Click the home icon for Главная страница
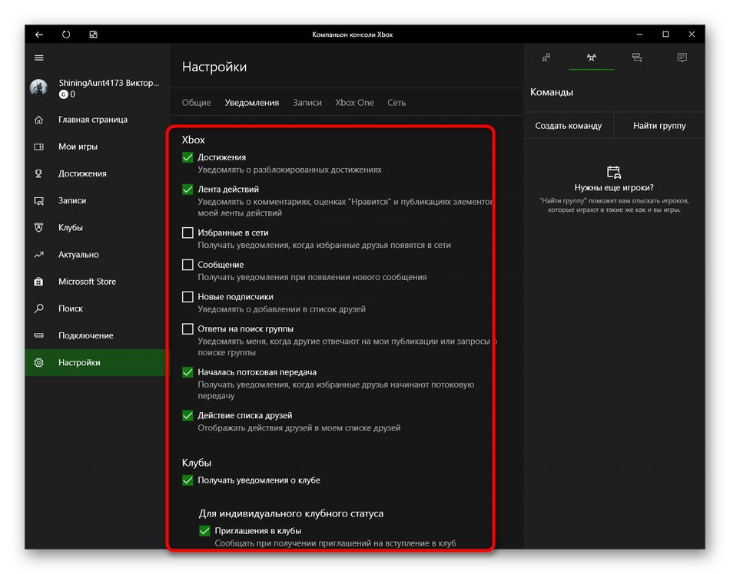Screen dimensions: 730x574 (x=38, y=120)
